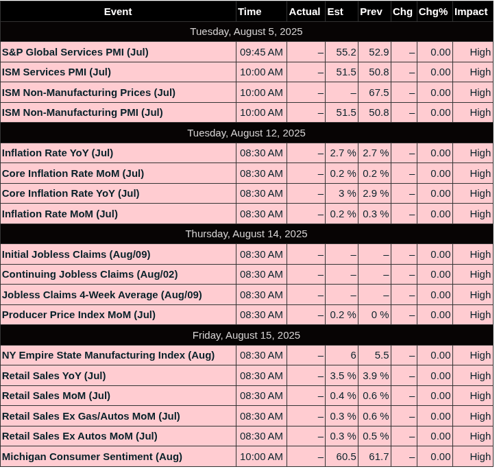Click ISM Non-Manufacturing PMI (Jul) event
The image size is (499, 469).
(x=118, y=112)
